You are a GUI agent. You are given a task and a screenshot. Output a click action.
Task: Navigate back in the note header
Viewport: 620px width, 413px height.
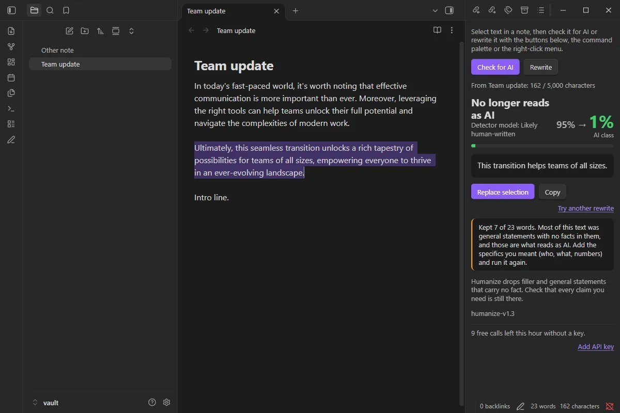192,30
